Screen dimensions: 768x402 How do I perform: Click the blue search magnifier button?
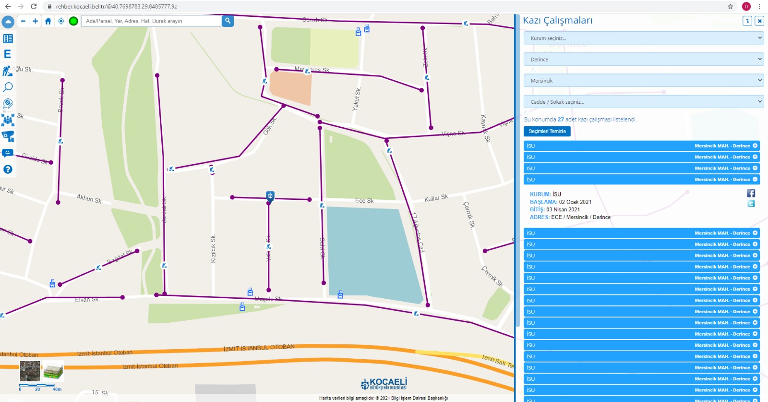click(x=228, y=21)
